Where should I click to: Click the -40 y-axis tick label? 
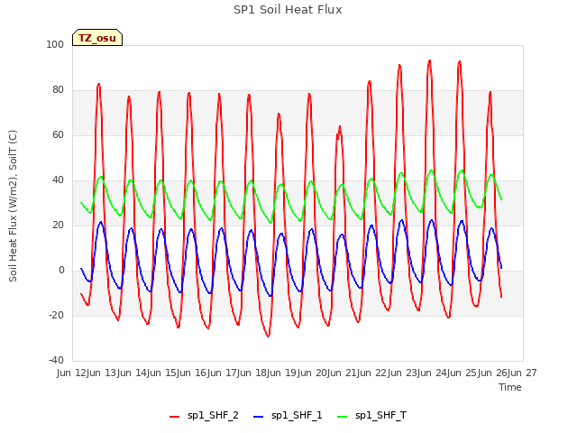click(56, 360)
